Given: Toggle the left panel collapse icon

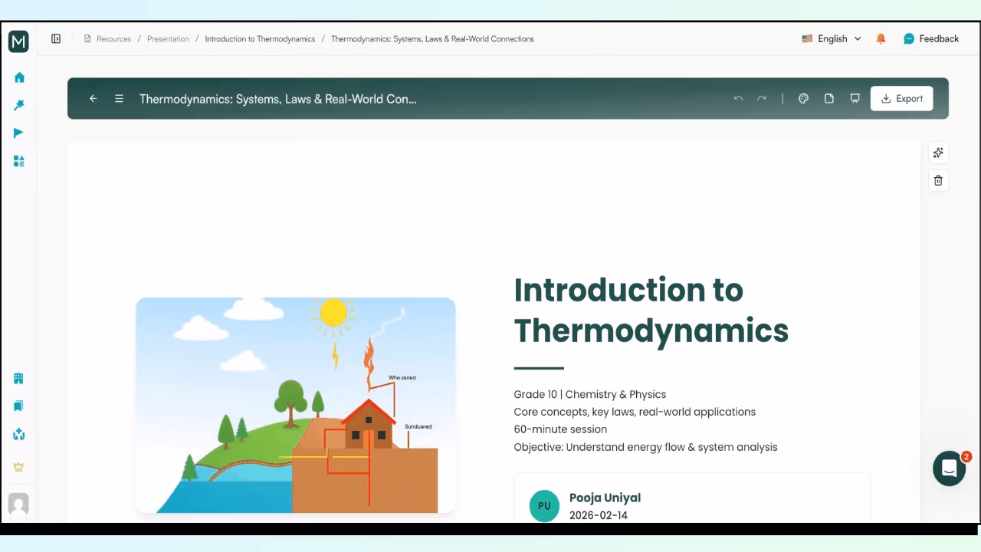Looking at the screenshot, I should 55,38.
